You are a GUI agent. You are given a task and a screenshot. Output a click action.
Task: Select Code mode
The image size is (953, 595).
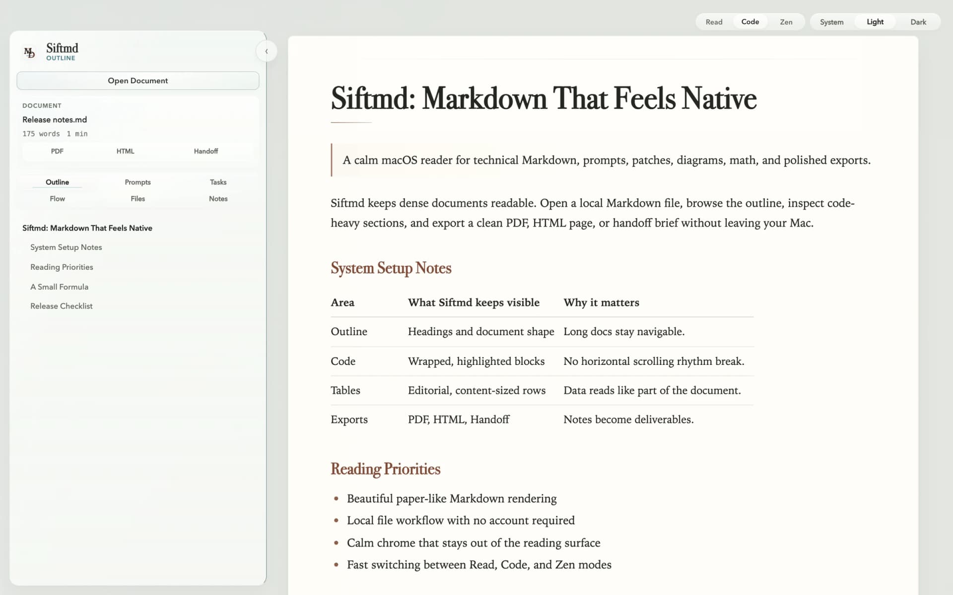point(750,22)
